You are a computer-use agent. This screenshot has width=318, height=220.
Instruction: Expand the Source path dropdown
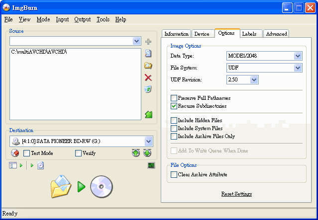(x=137, y=41)
